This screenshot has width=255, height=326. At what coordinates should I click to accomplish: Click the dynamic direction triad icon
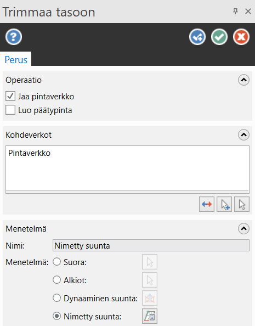(x=150, y=298)
